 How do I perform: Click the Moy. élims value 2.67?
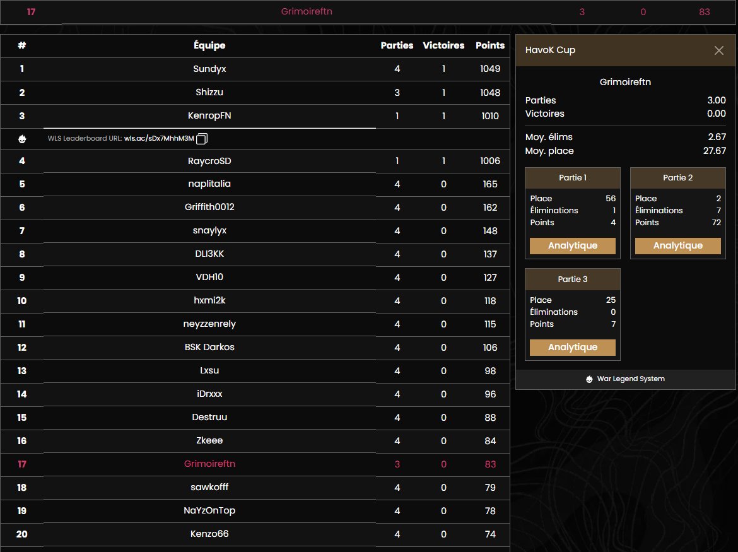pyautogui.click(x=717, y=137)
